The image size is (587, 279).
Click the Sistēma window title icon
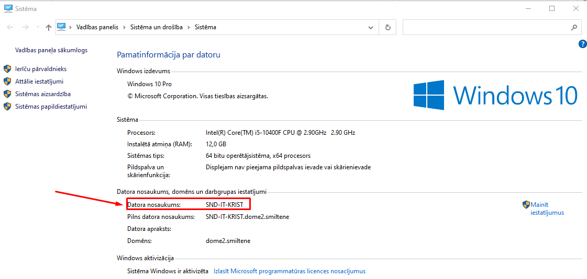(7, 8)
